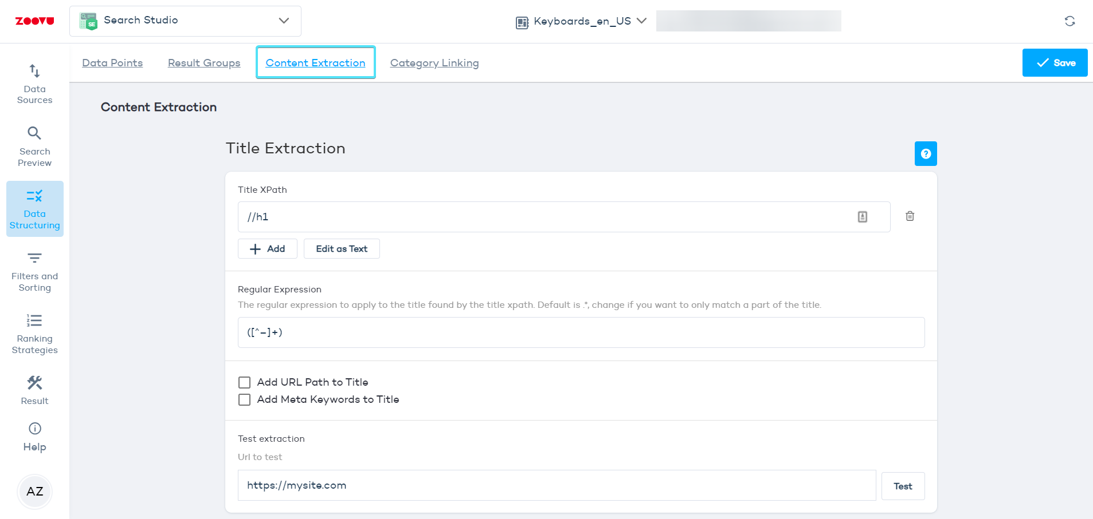Run the Test extraction
This screenshot has width=1093, height=519.
903,486
